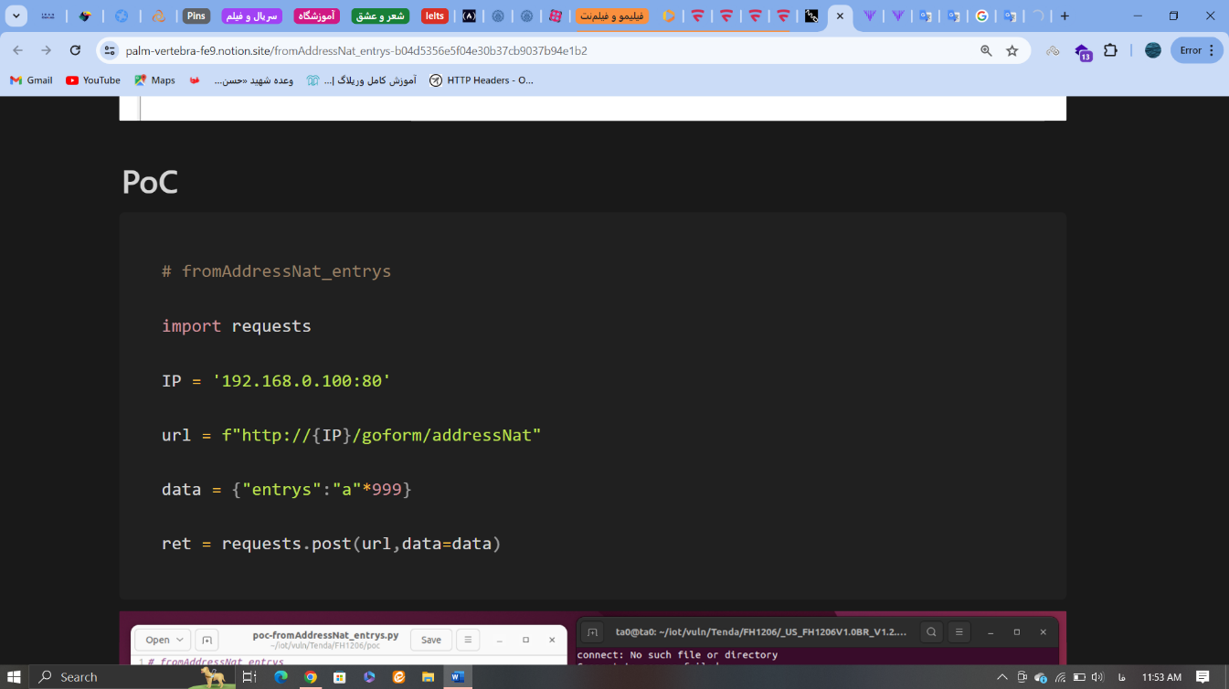Open the آموزش کامل ورپلاگ bookmark
Image resolution: width=1229 pixels, height=689 pixels.
pos(362,80)
